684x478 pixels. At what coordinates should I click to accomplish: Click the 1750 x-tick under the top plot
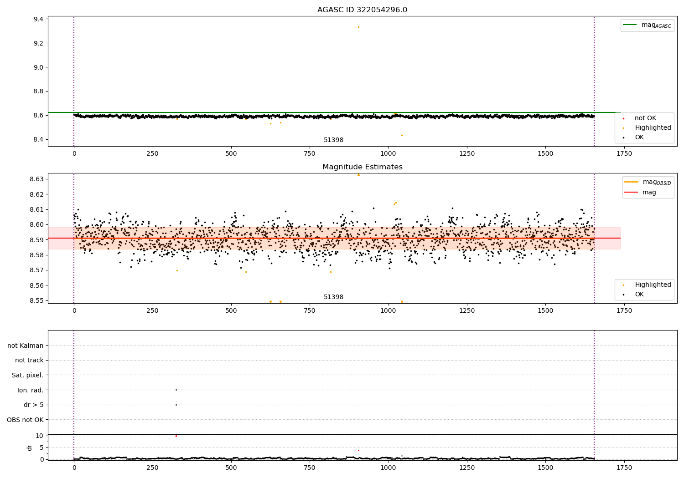(x=624, y=154)
